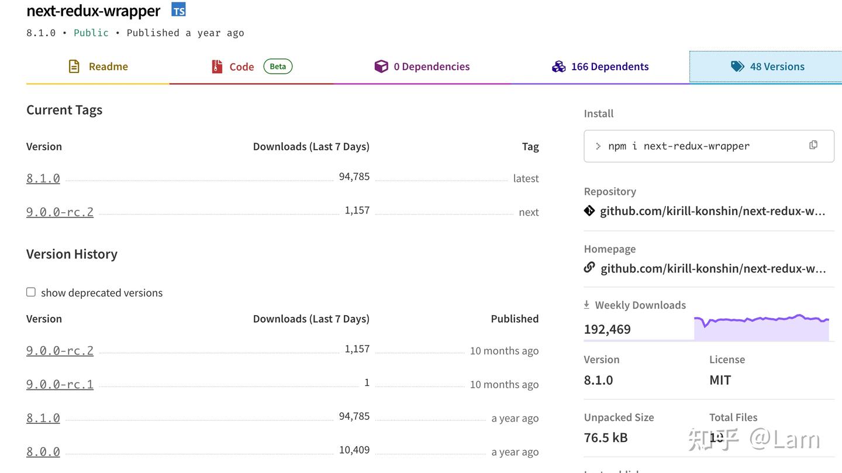The height and width of the screenshot is (473, 842).
Task: Enable show deprecated versions
Action: point(30,291)
